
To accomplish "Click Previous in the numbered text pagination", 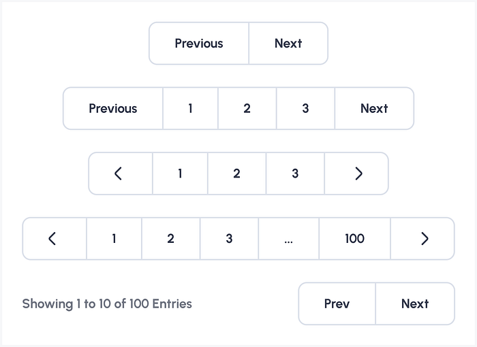I will pos(113,108).
